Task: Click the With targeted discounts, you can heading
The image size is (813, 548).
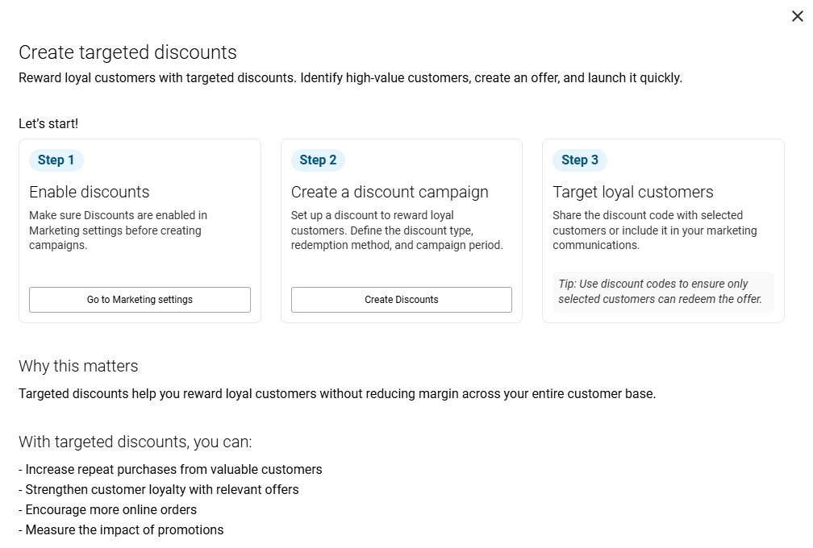Action: [135, 442]
